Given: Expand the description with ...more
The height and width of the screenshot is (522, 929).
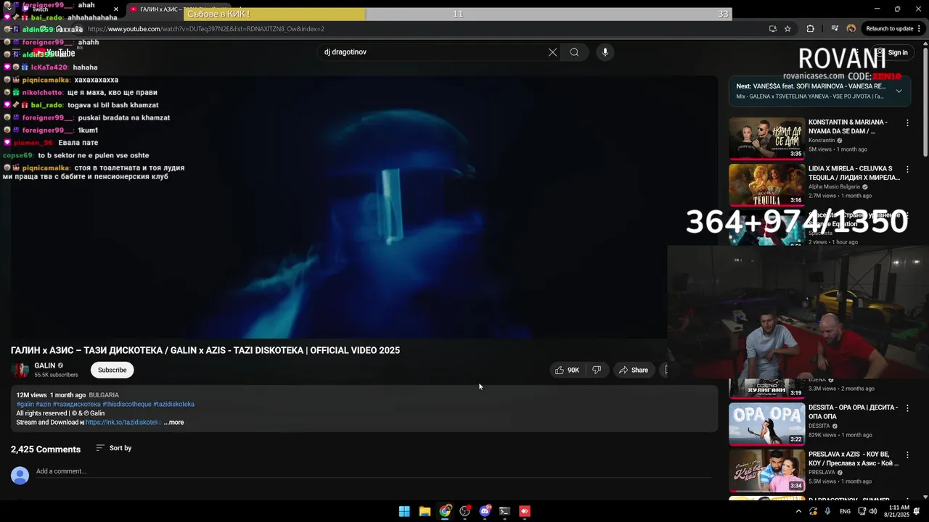Looking at the screenshot, I should coord(174,423).
